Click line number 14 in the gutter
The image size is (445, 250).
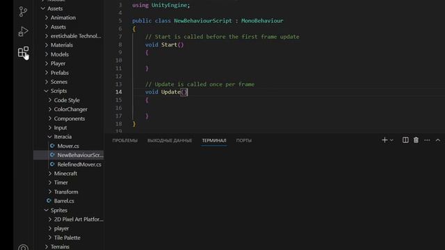(119, 92)
